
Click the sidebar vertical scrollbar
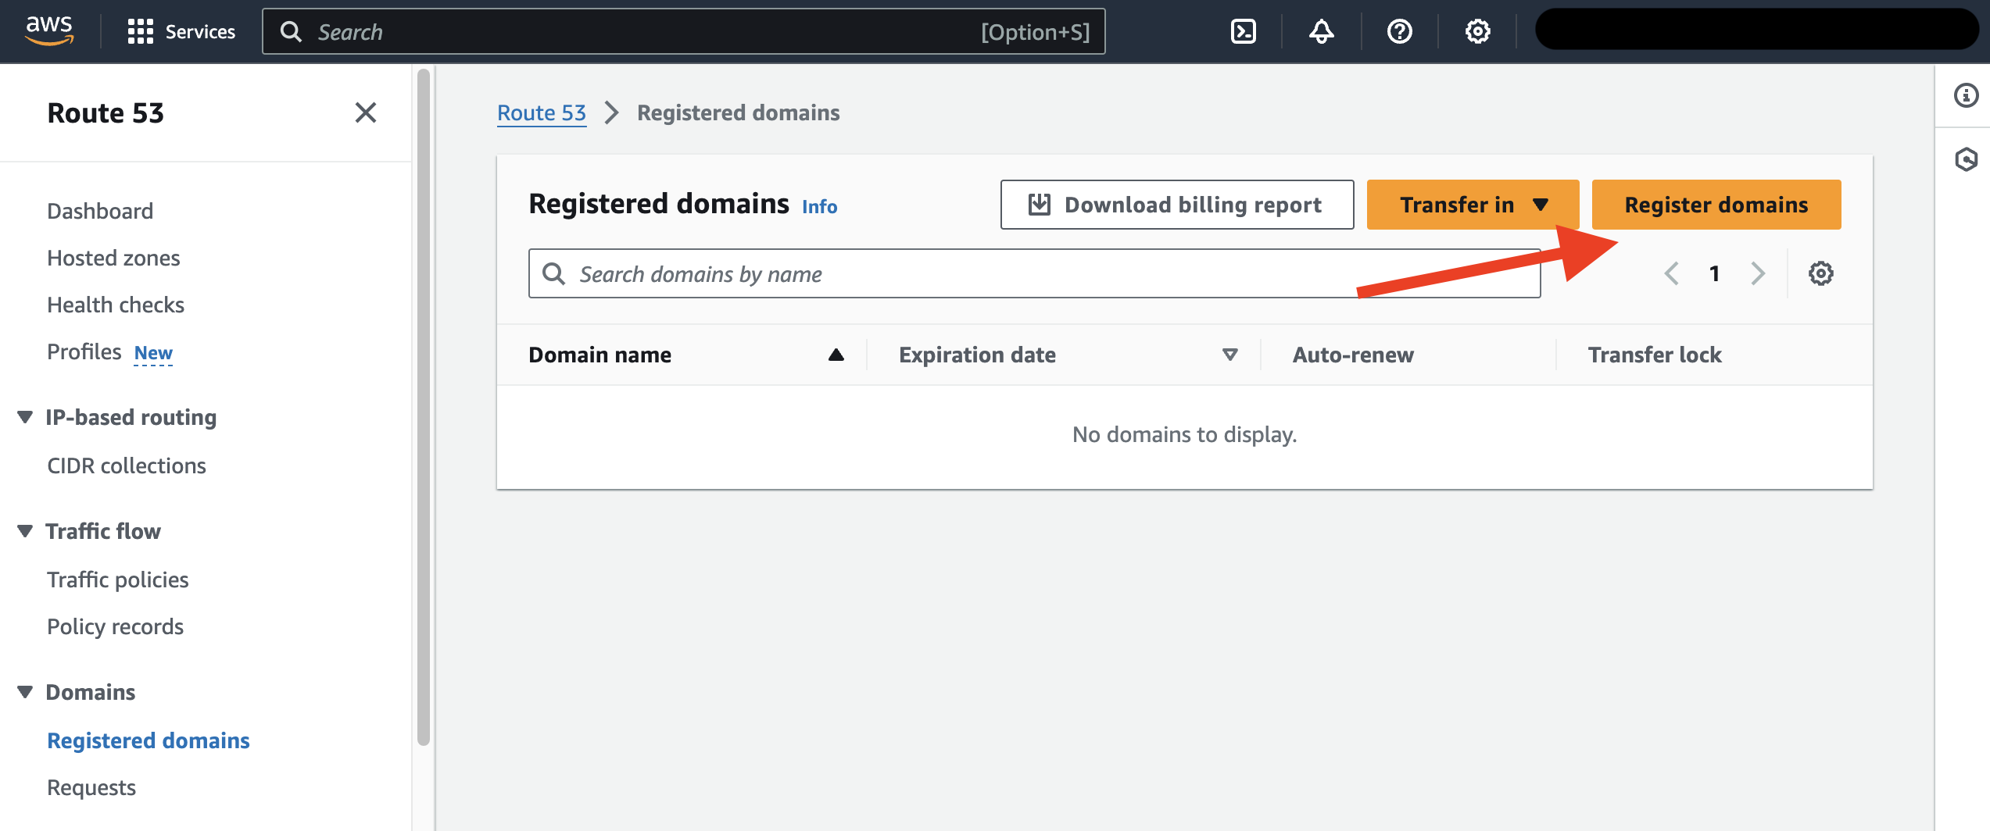424,406
